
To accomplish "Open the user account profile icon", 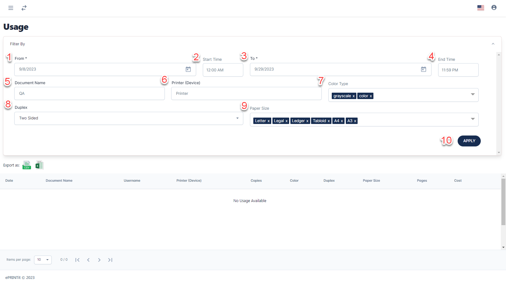I will (494, 8).
